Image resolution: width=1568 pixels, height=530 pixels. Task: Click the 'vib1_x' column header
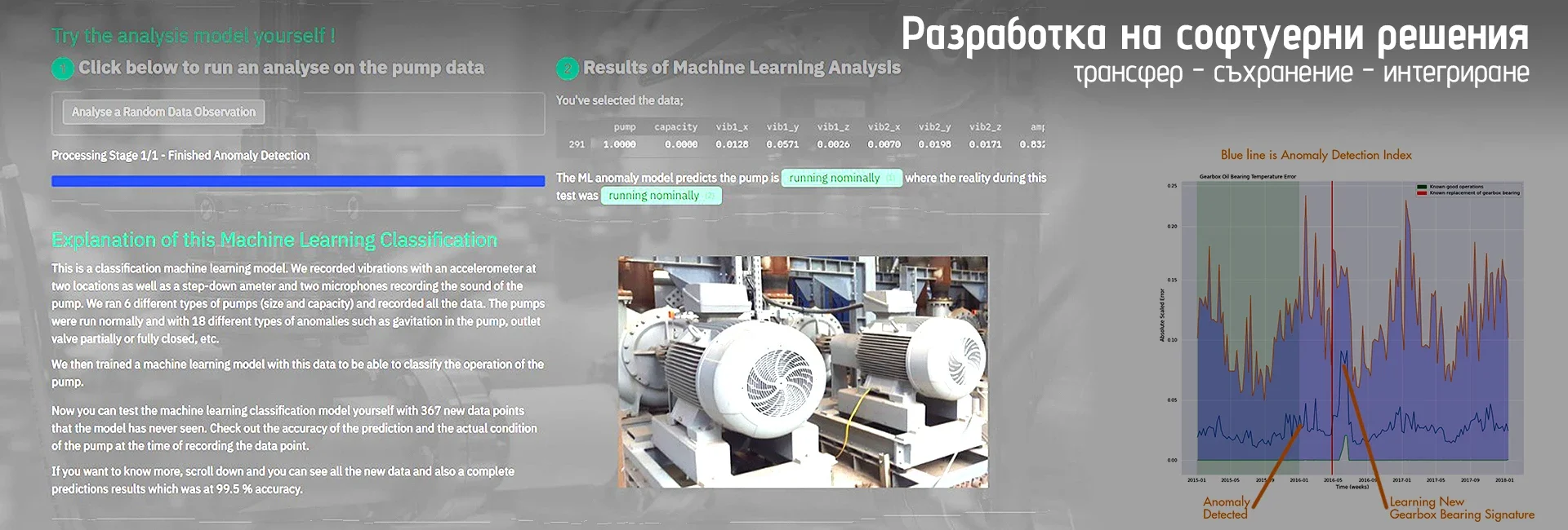[x=732, y=127]
